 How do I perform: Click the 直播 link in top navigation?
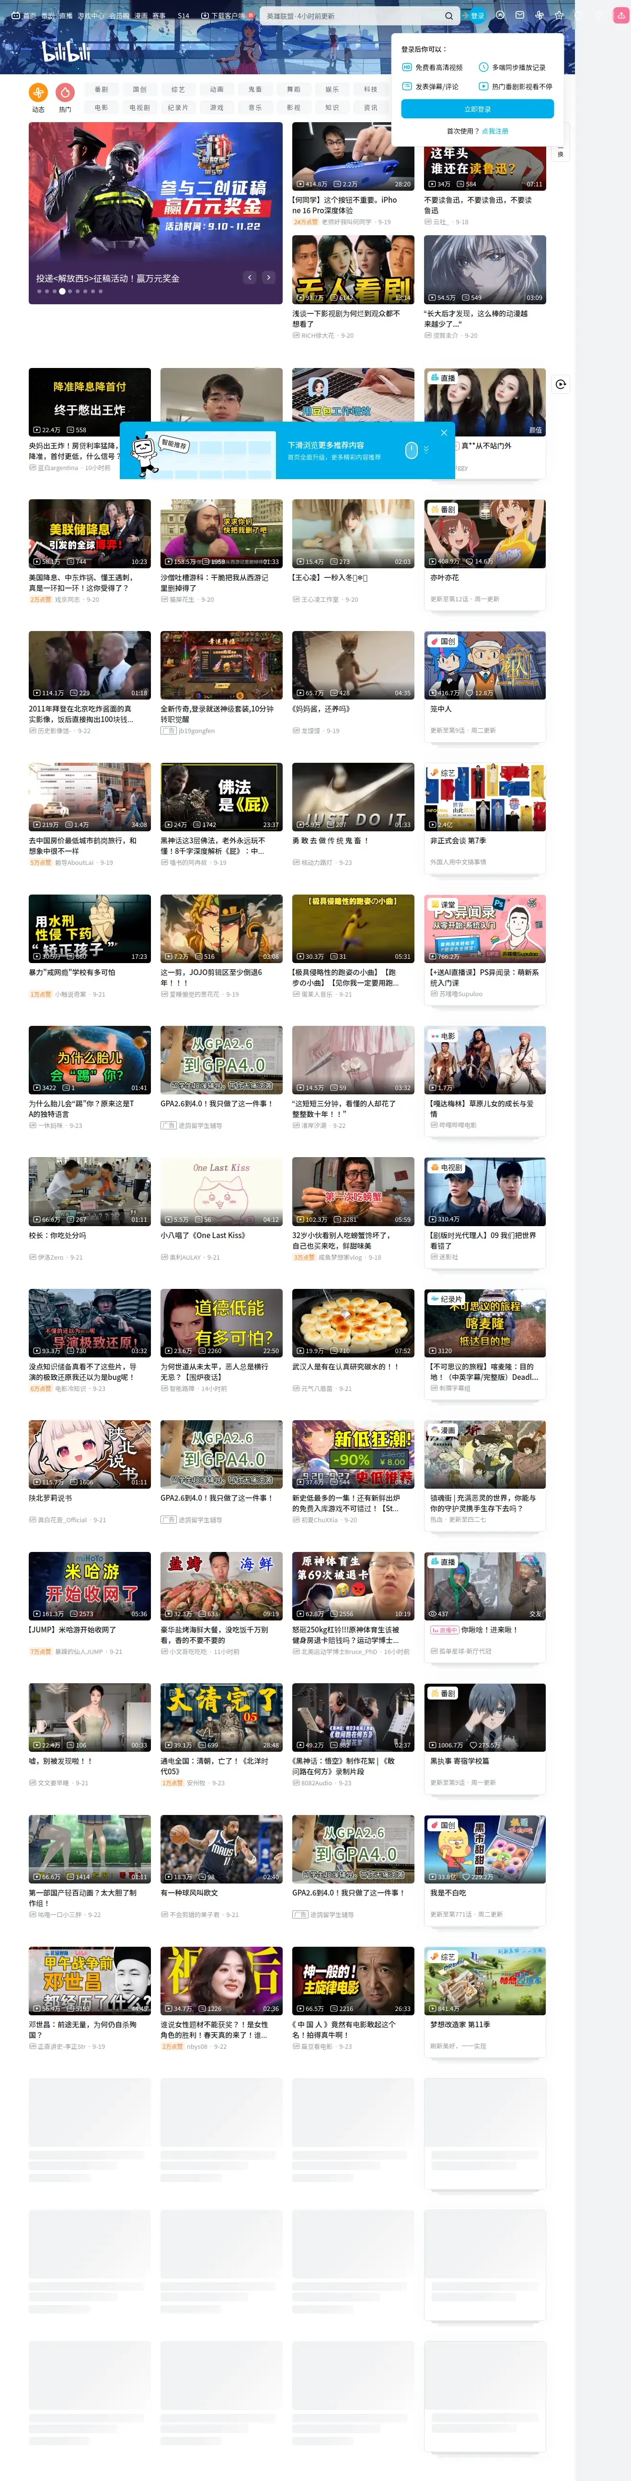pos(66,16)
